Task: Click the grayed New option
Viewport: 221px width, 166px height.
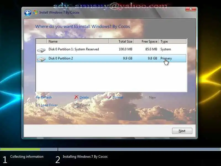Action: click(x=152, y=97)
